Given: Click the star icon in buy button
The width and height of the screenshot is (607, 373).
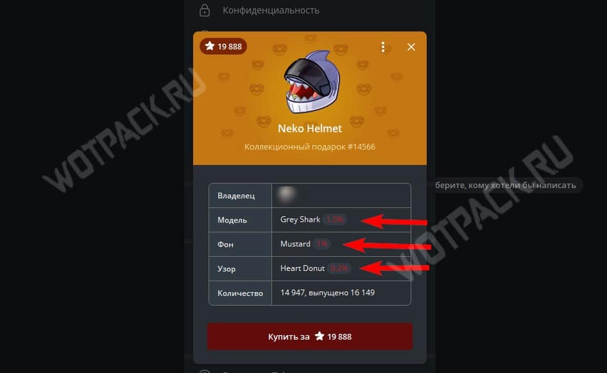Looking at the screenshot, I should (320, 336).
